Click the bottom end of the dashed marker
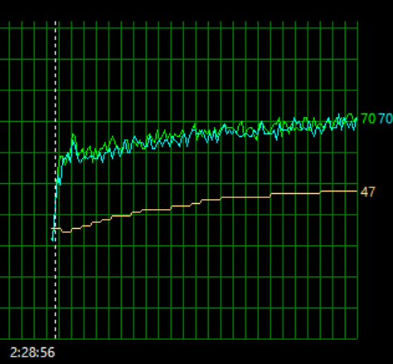 point(56,337)
